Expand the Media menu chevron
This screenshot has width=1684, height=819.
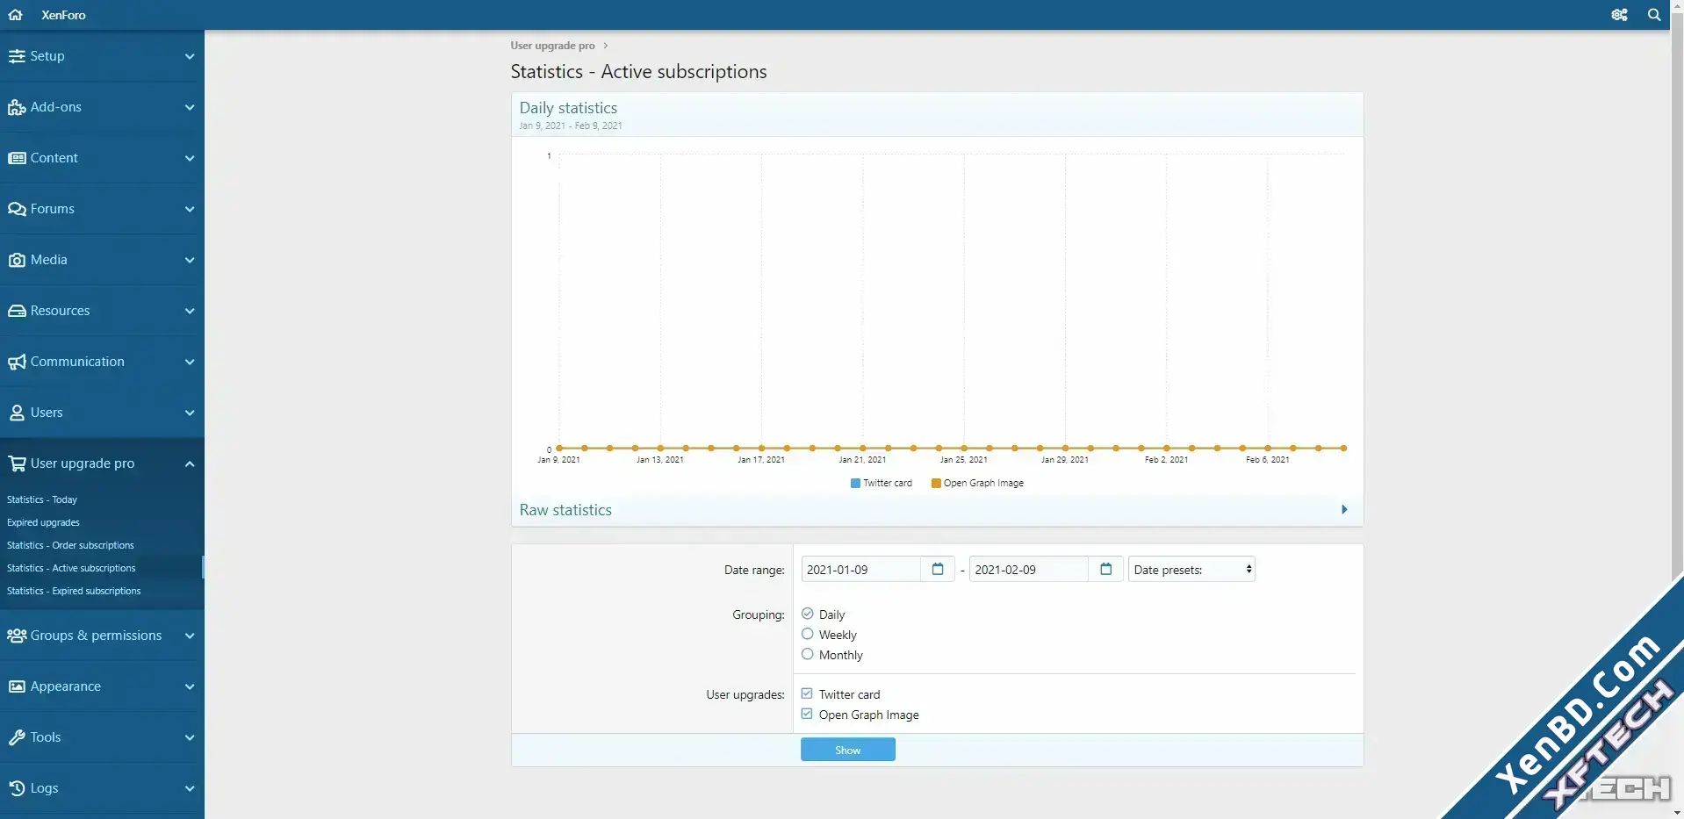tap(190, 260)
